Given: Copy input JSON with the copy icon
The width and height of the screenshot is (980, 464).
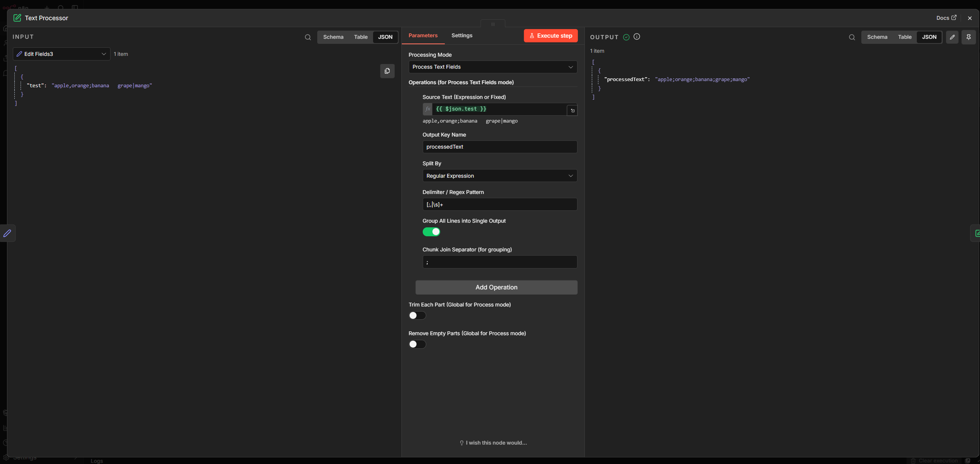Looking at the screenshot, I should tap(387, 71).
